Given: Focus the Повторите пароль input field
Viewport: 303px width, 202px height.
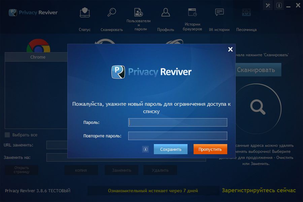Looking at the screenshot, I should (177, 136).
